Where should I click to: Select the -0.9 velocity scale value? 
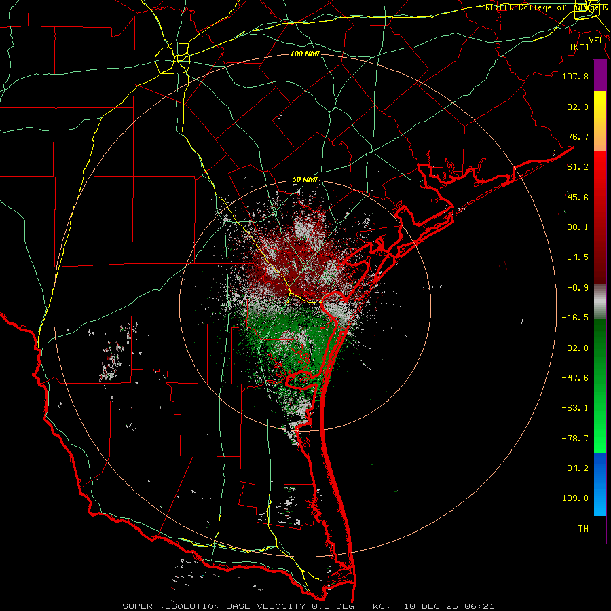tap(578, 288)
